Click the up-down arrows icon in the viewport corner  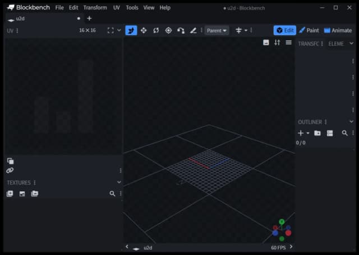(x=277, y=42)
